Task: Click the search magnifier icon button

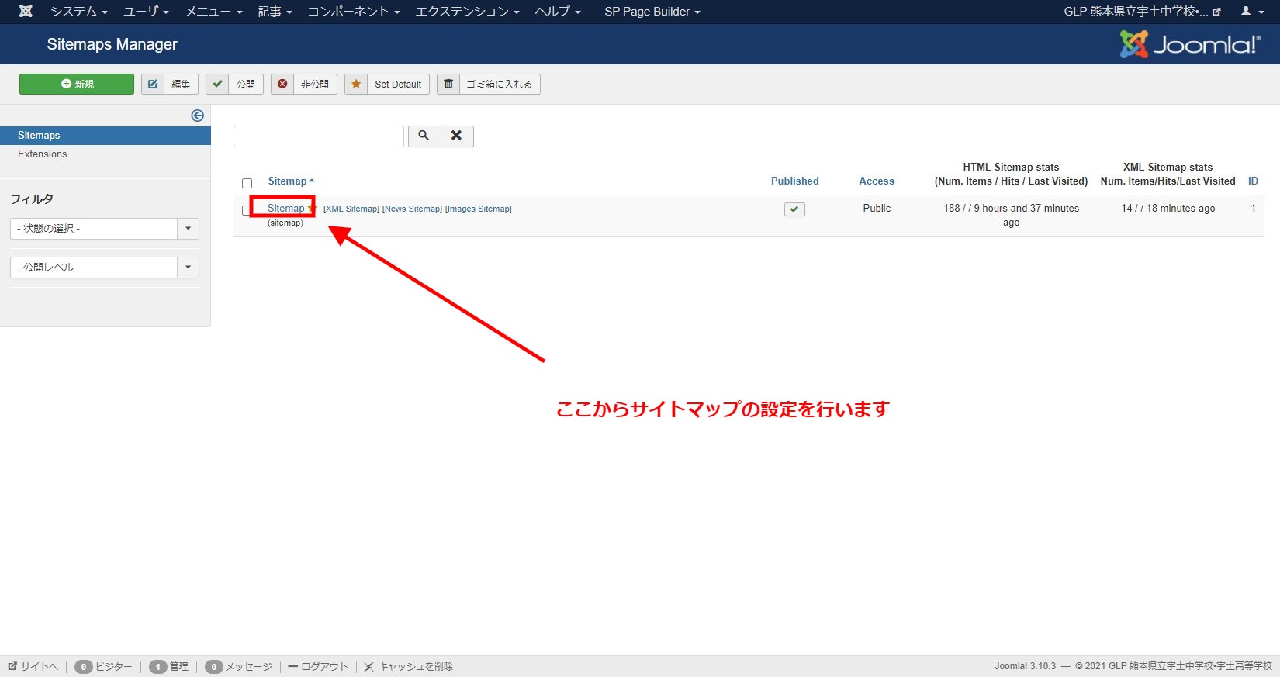Action: point(424,136)
